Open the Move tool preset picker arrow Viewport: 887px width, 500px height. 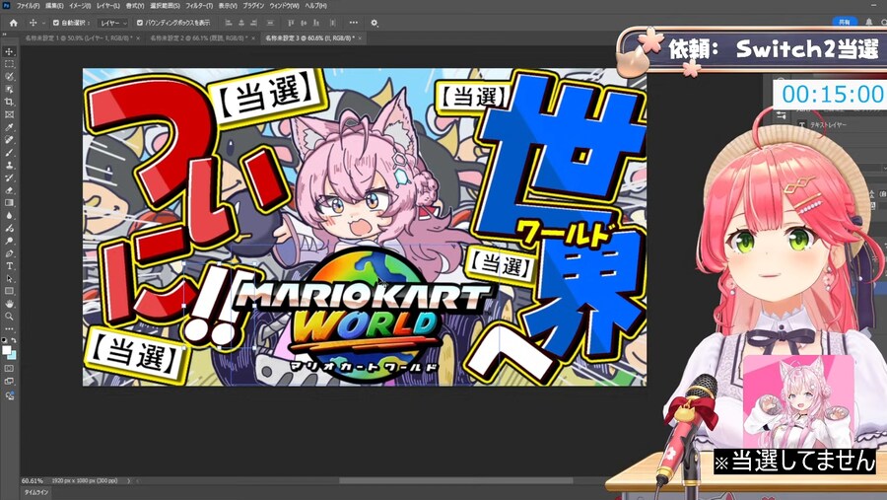43,24
